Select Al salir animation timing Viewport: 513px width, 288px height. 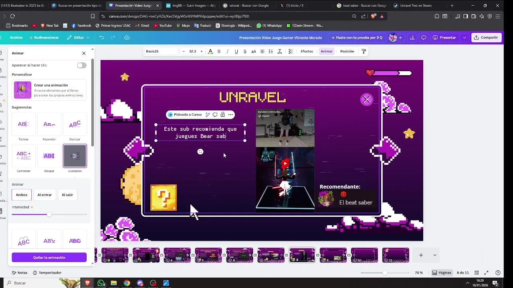click(67, 195)
